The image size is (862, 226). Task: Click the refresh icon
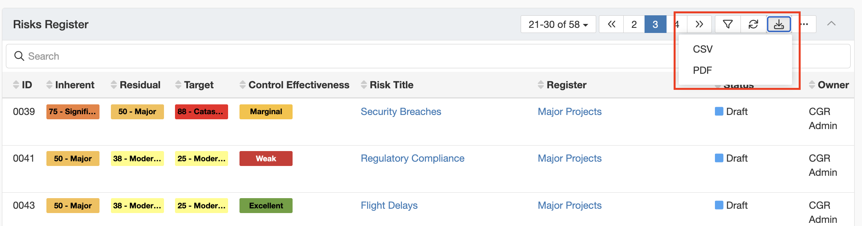(x=753, y=24)
